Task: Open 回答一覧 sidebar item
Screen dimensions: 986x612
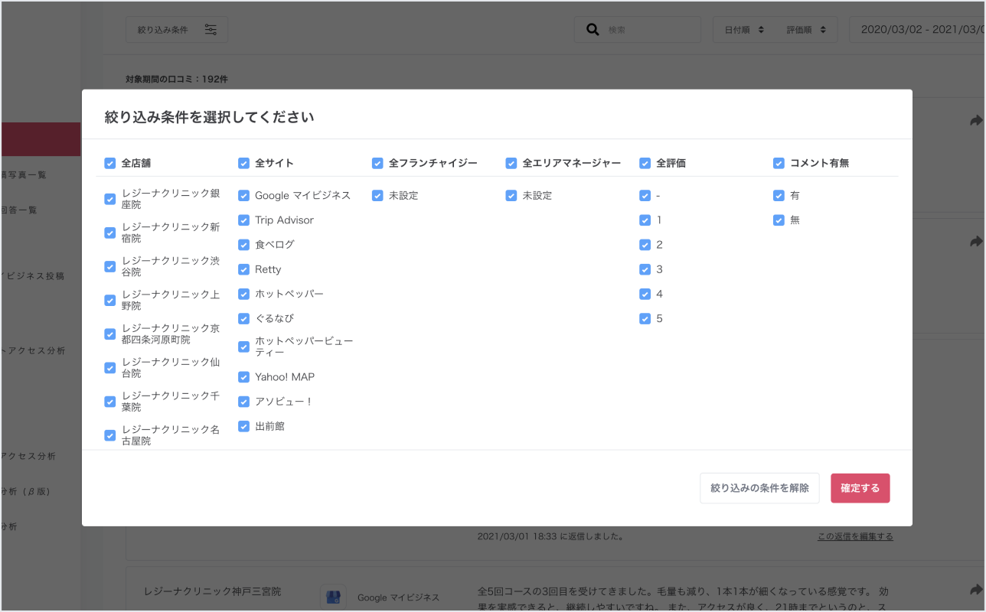Action: coord(18,210)
